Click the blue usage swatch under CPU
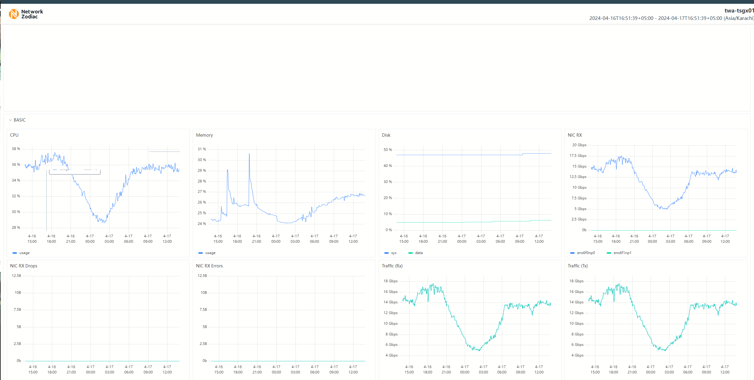This screenshot has height=380, width=754. (x=15, y=253)
